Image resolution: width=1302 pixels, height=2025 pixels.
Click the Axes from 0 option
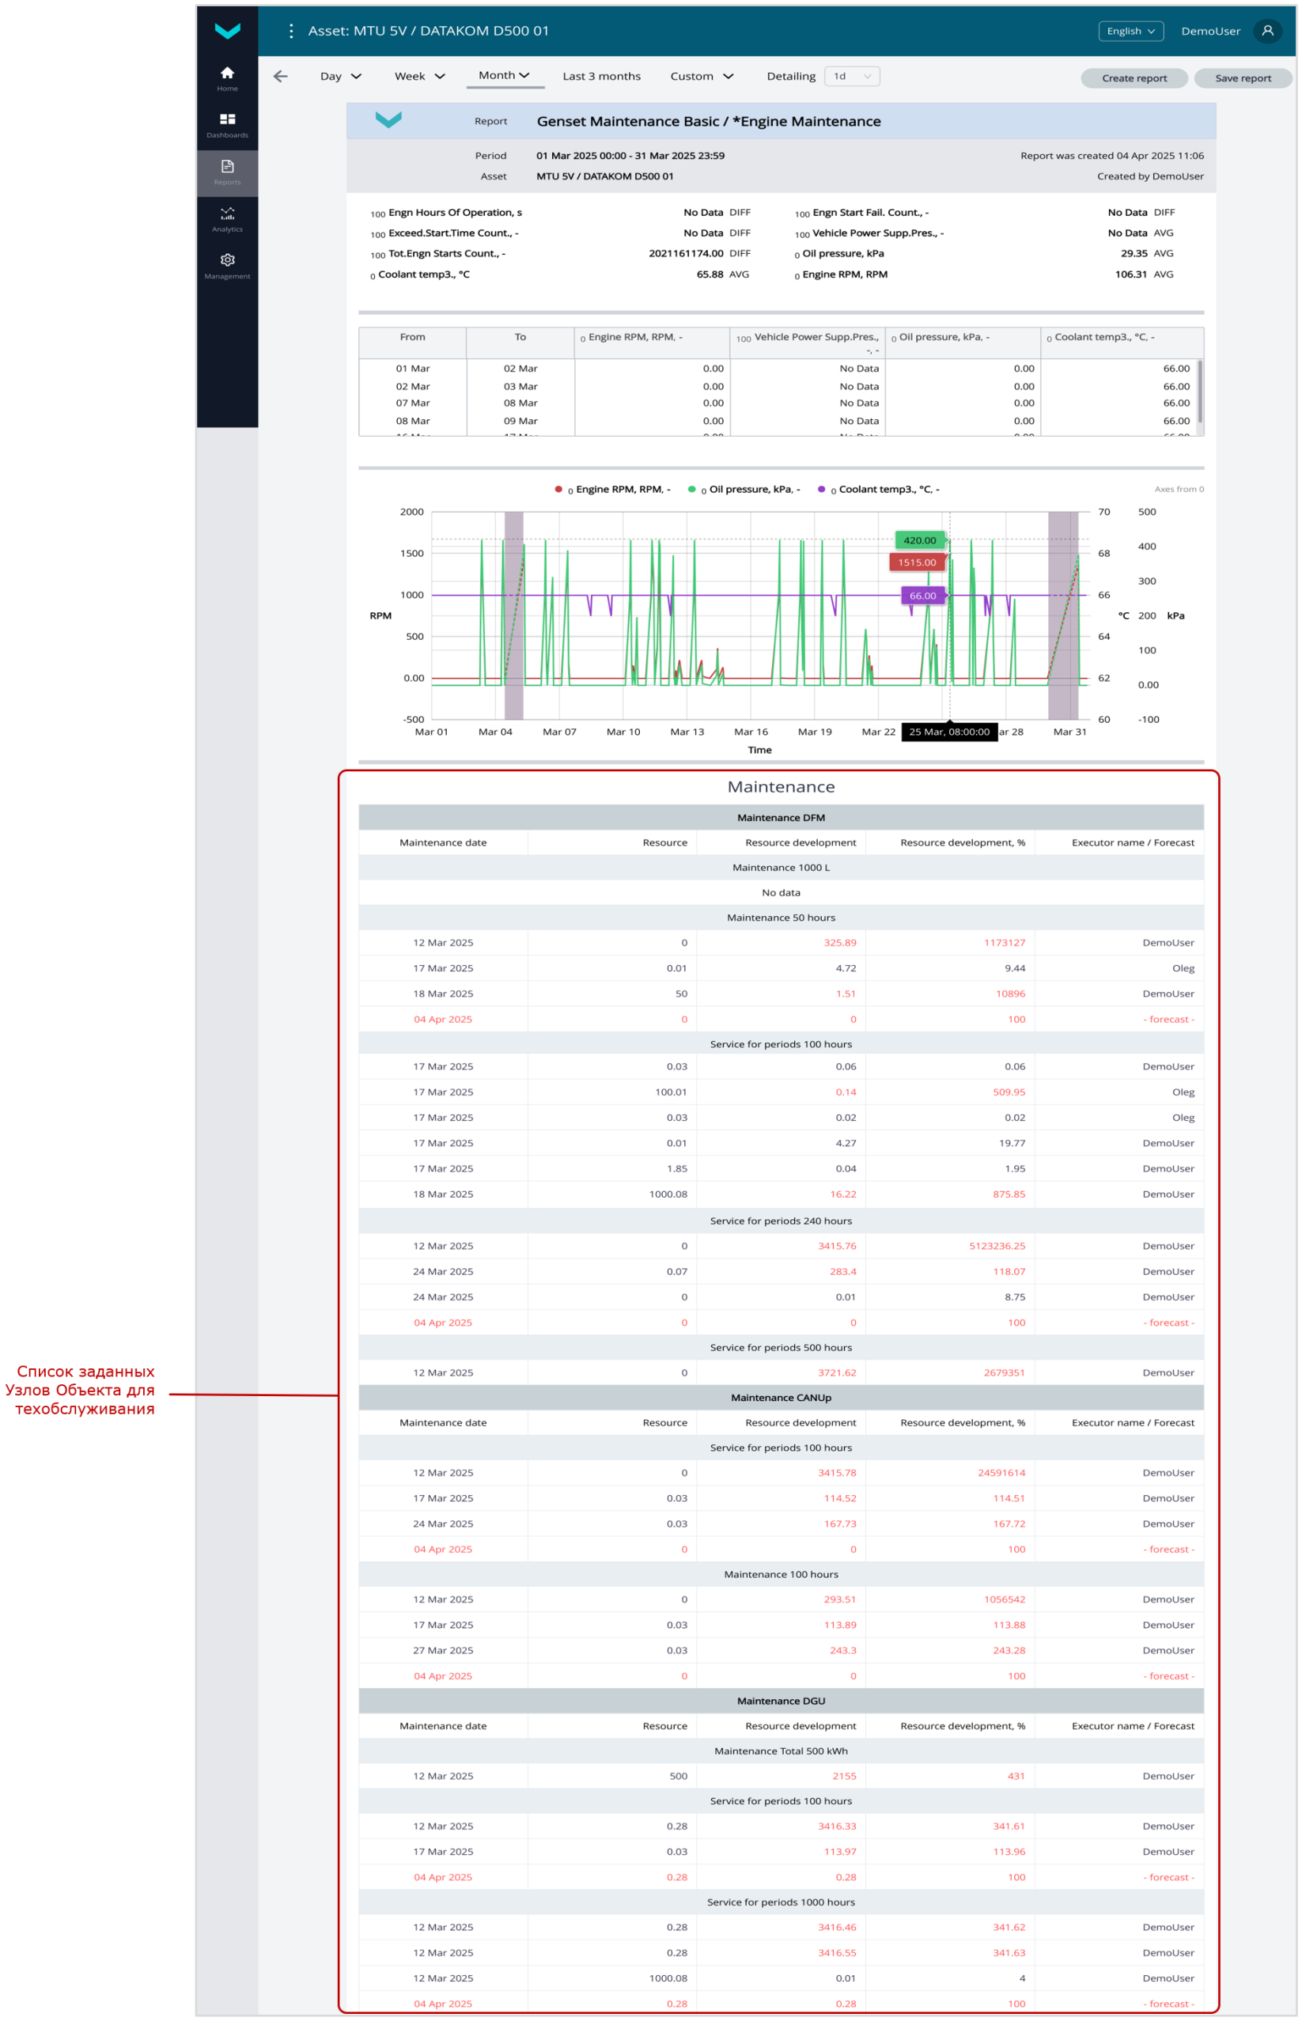tap(1179, 490)
